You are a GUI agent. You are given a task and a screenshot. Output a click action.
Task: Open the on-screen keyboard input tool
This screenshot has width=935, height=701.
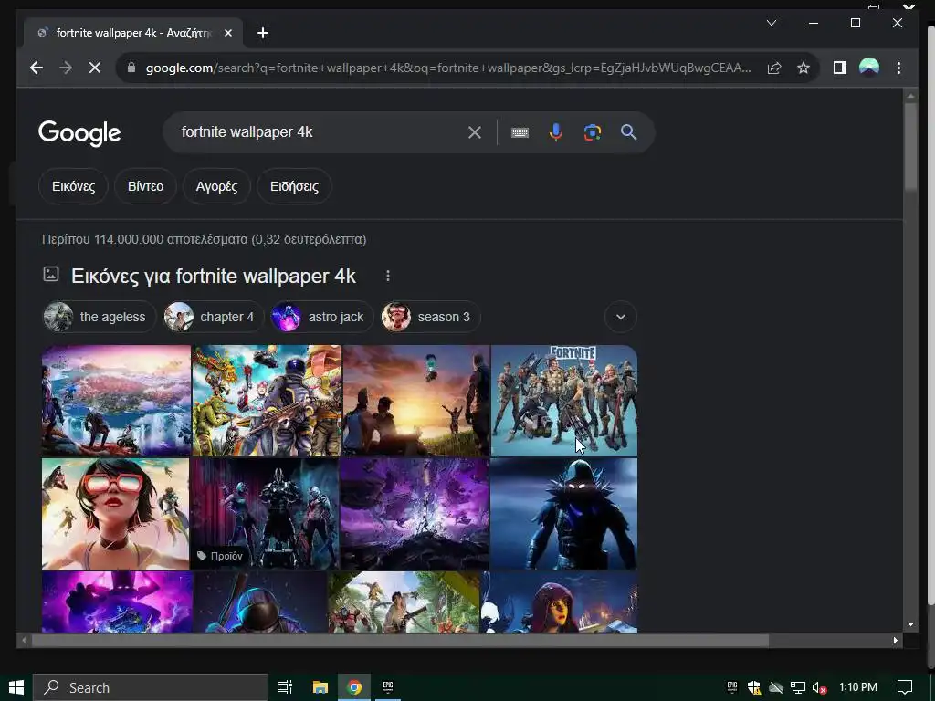[520, 132]
